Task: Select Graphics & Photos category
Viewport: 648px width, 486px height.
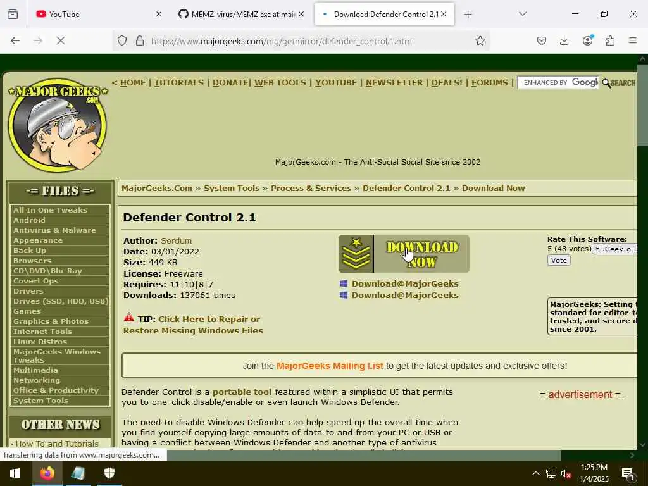Action: (x=51, y=321)
